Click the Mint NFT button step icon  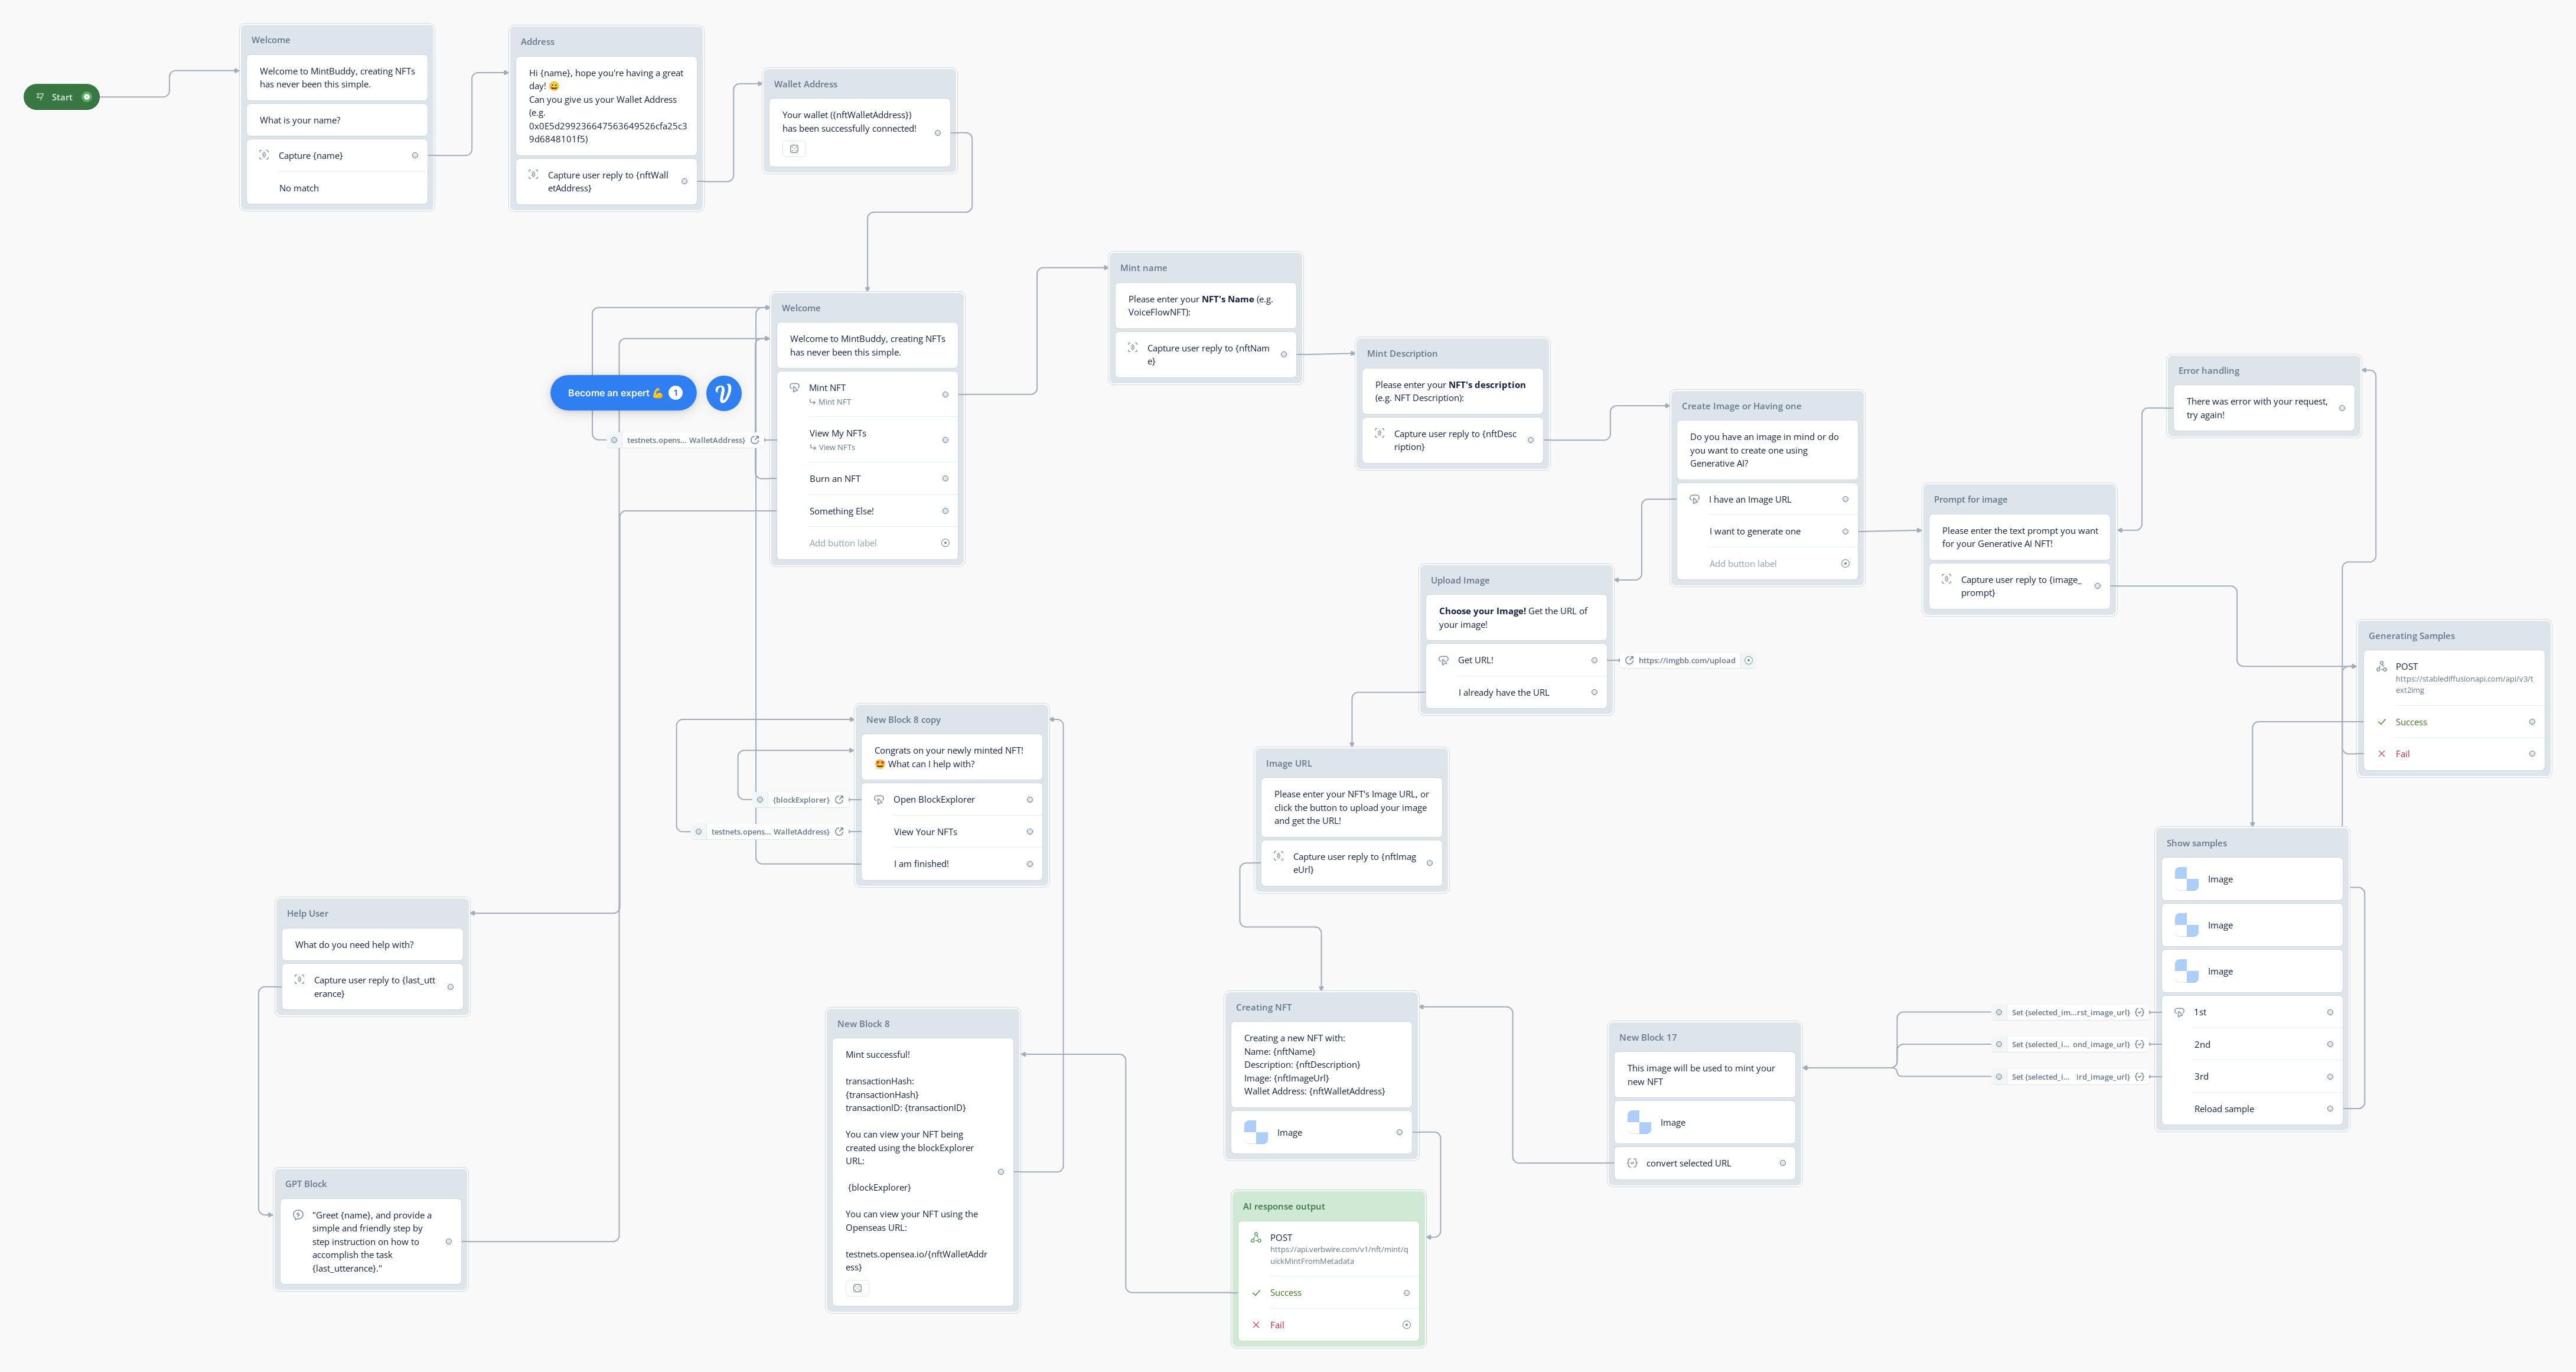tap(795, 388)
